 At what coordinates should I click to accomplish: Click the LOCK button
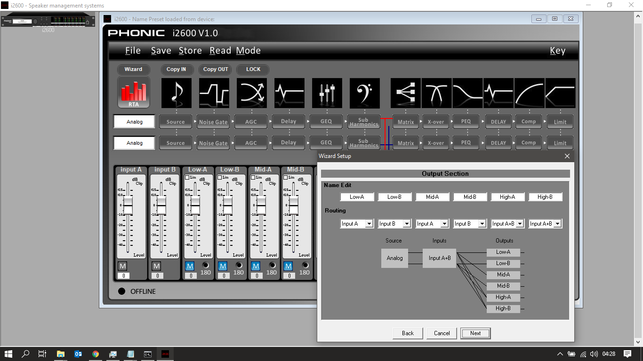point(253,69)
